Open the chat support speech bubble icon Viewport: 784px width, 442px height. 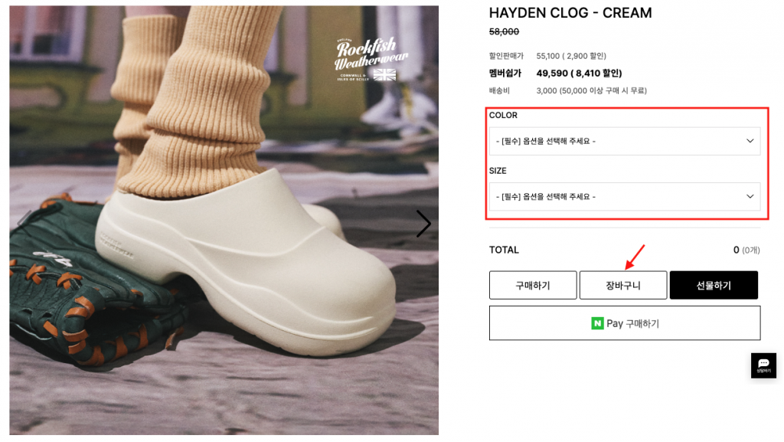763,365
